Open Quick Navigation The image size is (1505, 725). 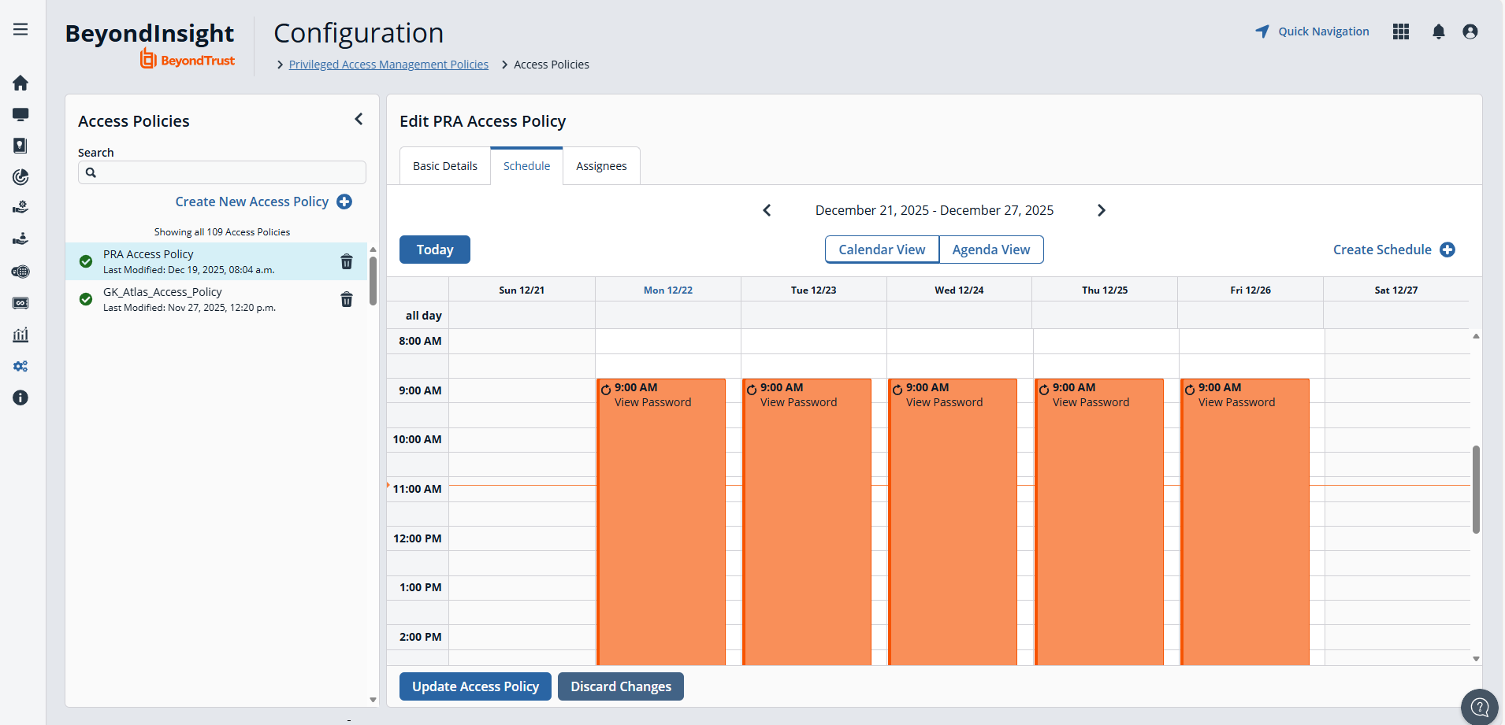(x=1312, y=31)
